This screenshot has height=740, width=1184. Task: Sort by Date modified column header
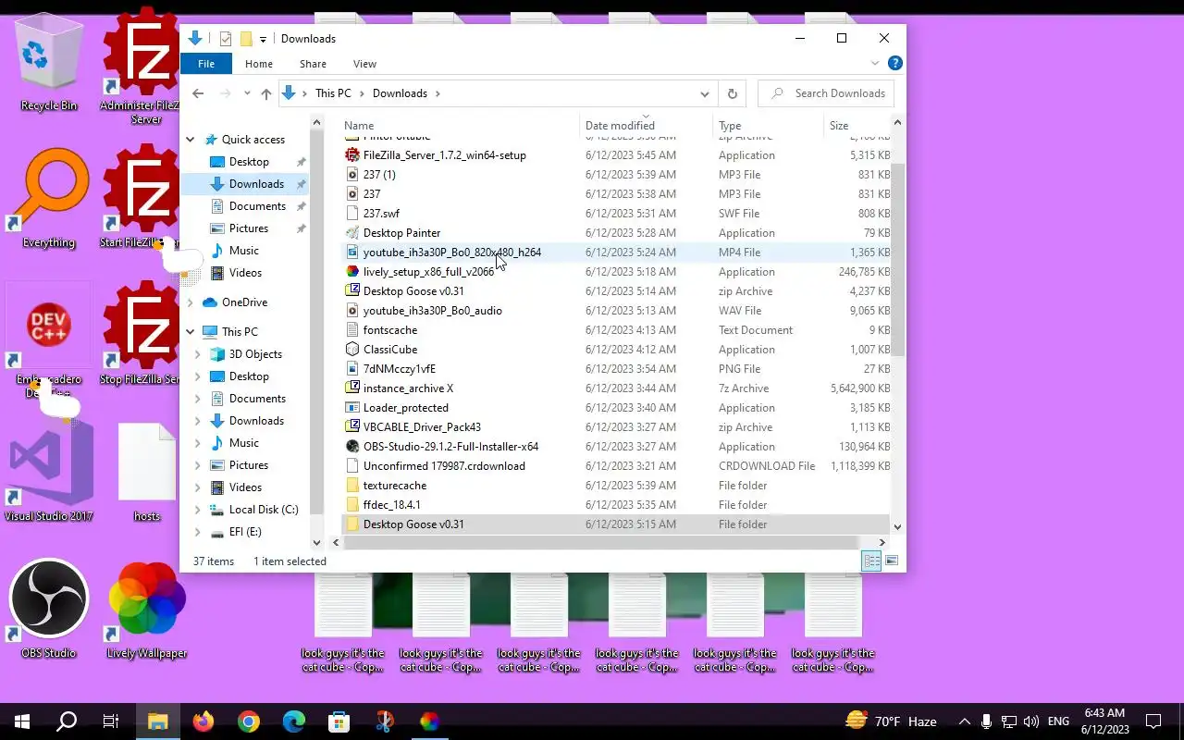647,126
